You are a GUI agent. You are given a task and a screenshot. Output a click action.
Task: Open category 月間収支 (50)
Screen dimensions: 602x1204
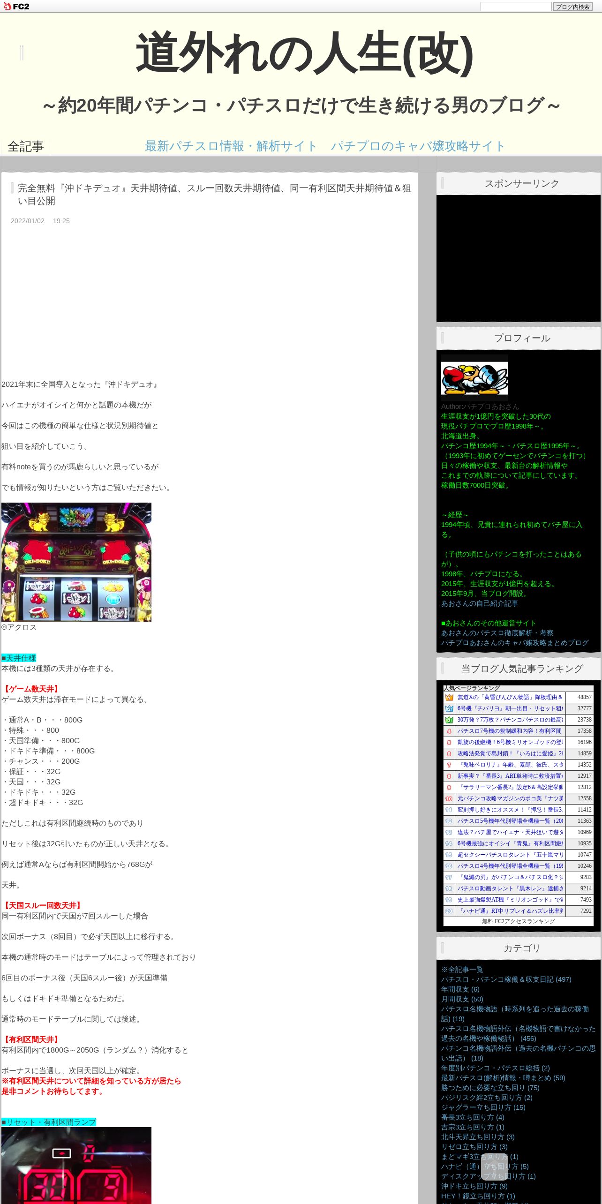click(x=462, y=999)
